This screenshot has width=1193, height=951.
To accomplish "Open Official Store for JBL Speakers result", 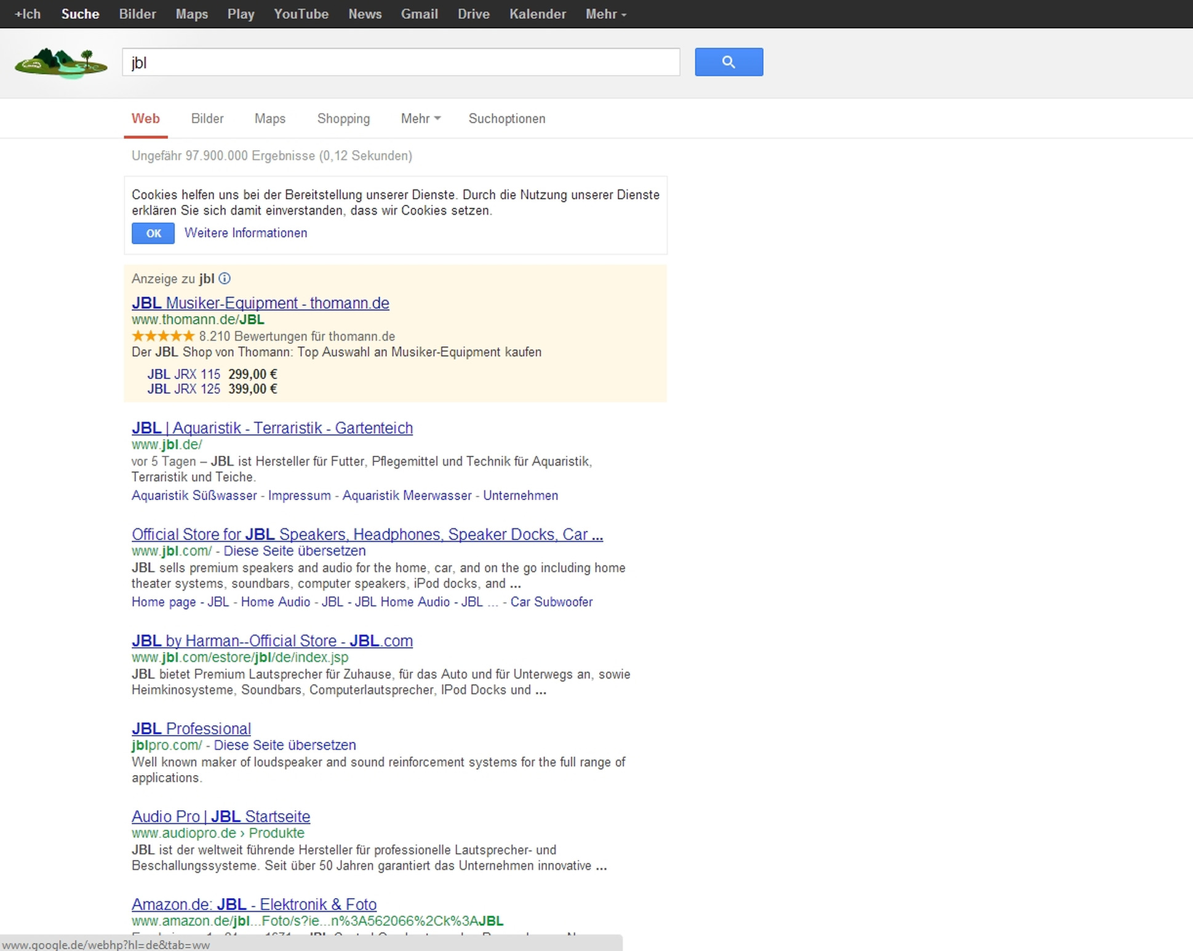I will coord(367,534).
